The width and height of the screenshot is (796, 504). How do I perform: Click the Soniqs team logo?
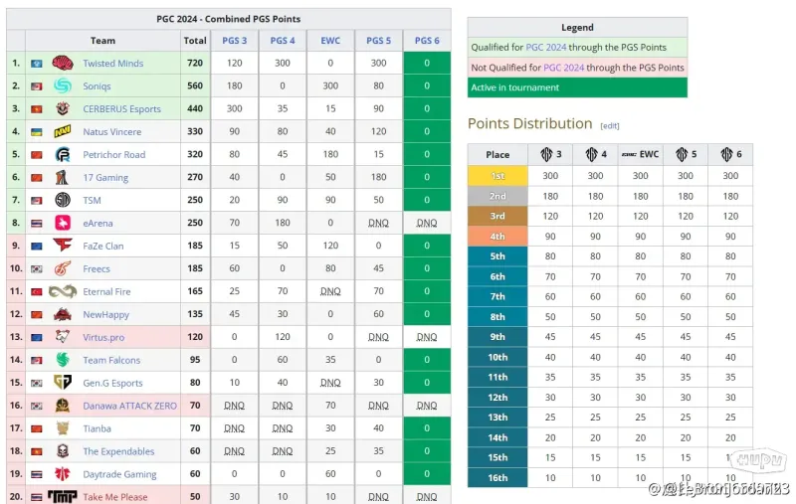point(63,85)
